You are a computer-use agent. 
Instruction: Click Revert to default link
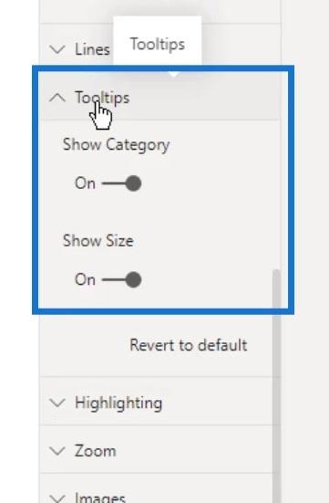pos(189,345)
